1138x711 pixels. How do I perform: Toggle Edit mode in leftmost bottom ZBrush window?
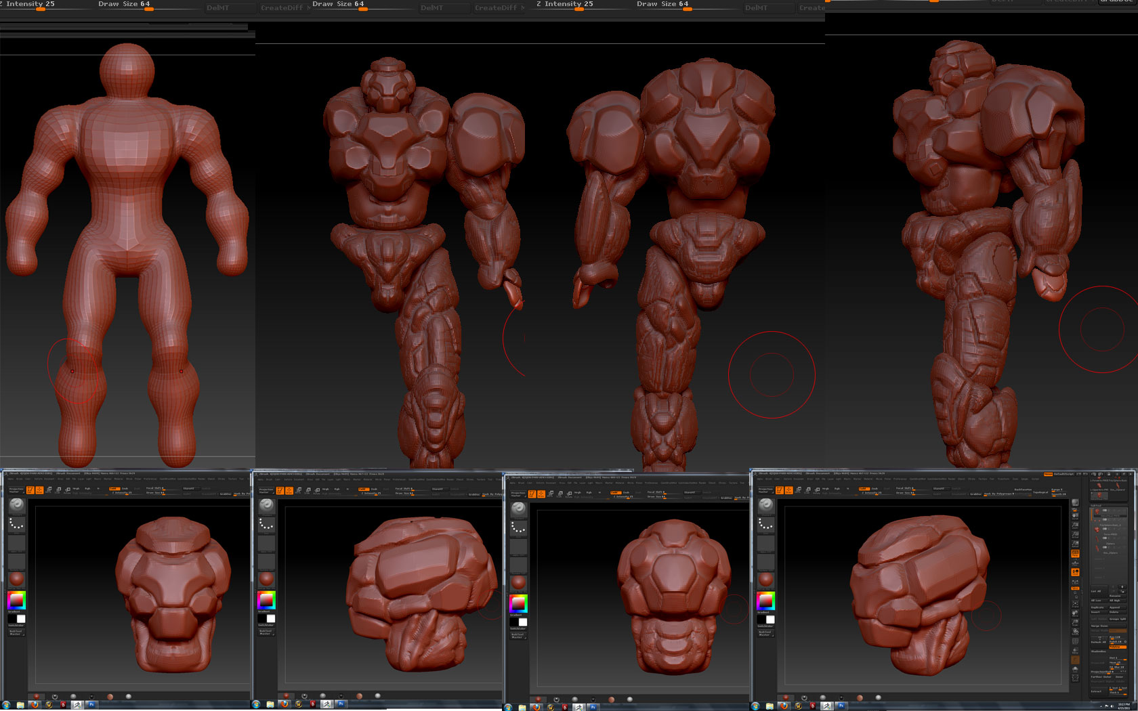pyautogui.click(x=30, y=490)
